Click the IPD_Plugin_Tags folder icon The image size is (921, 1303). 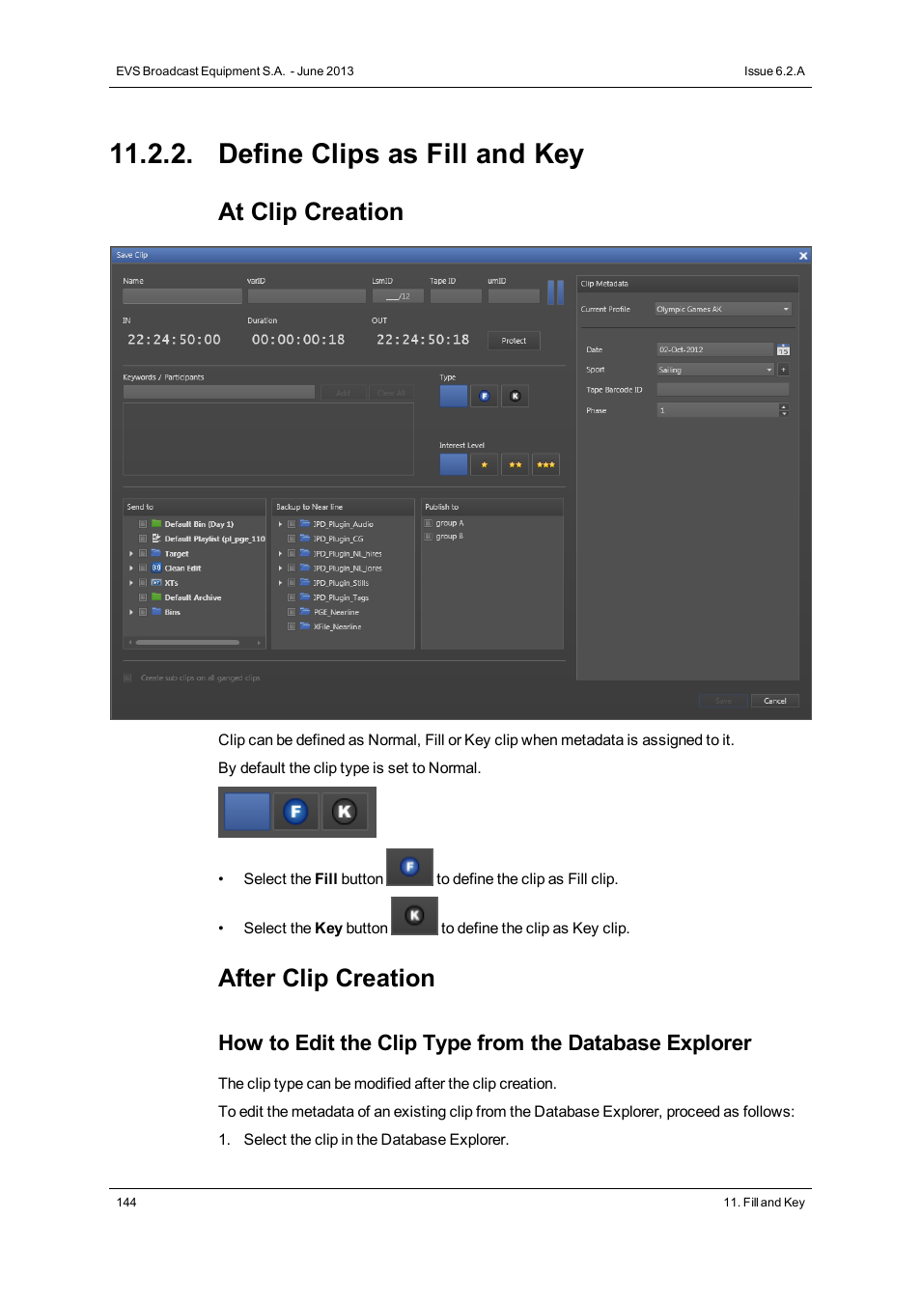point(305,597)
